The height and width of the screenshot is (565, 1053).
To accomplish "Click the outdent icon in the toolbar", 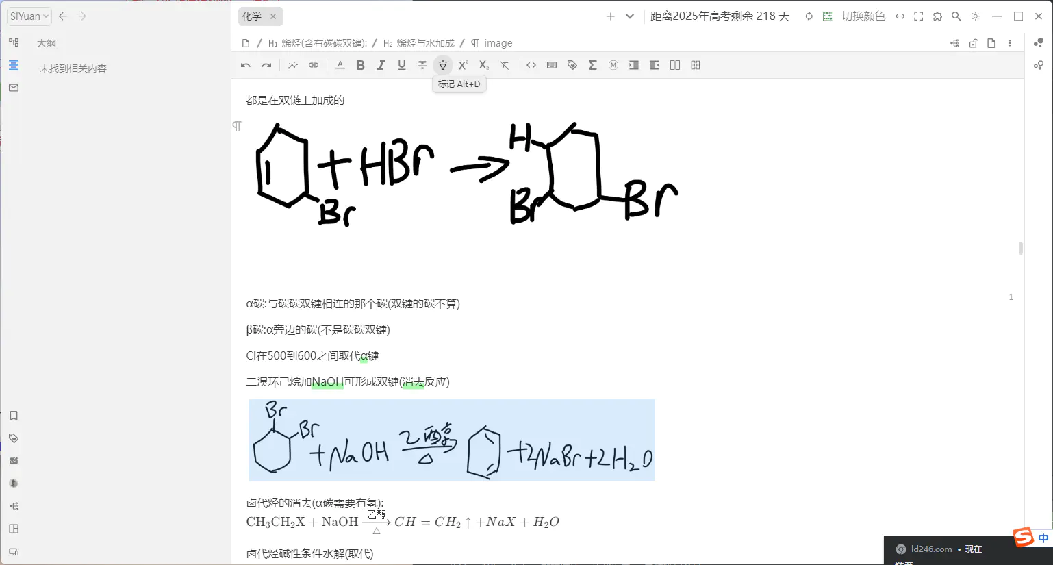I will 655,65.
